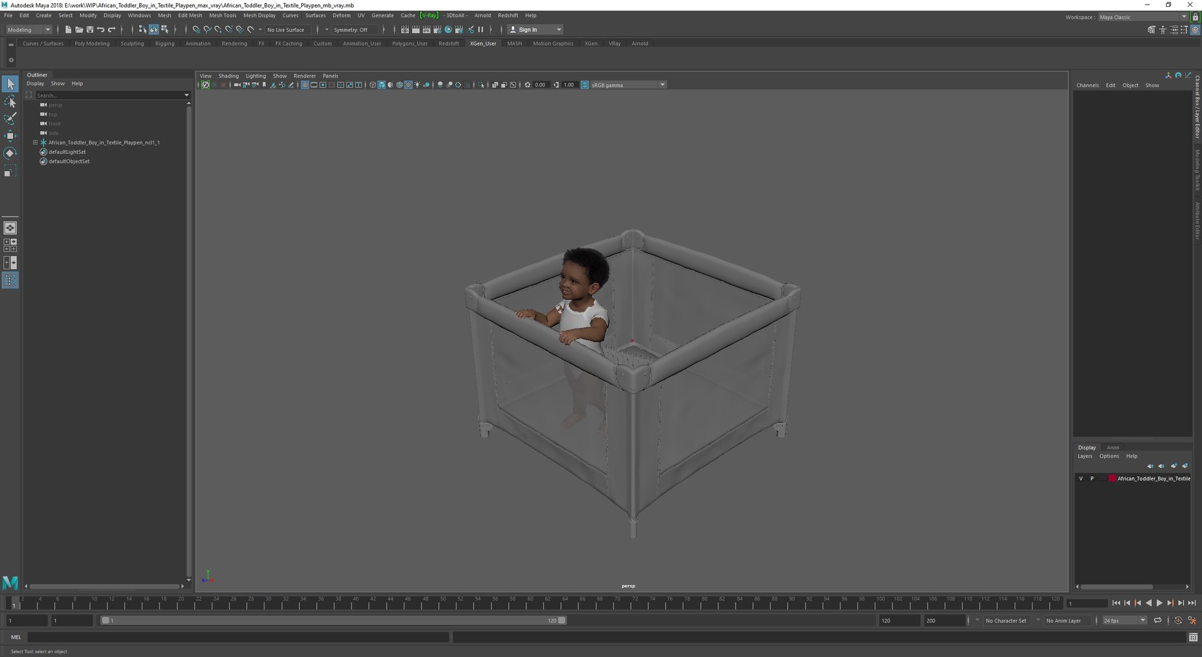Move selected layer up
Screen dimensions: 1202x657
tap(1150, 466)
